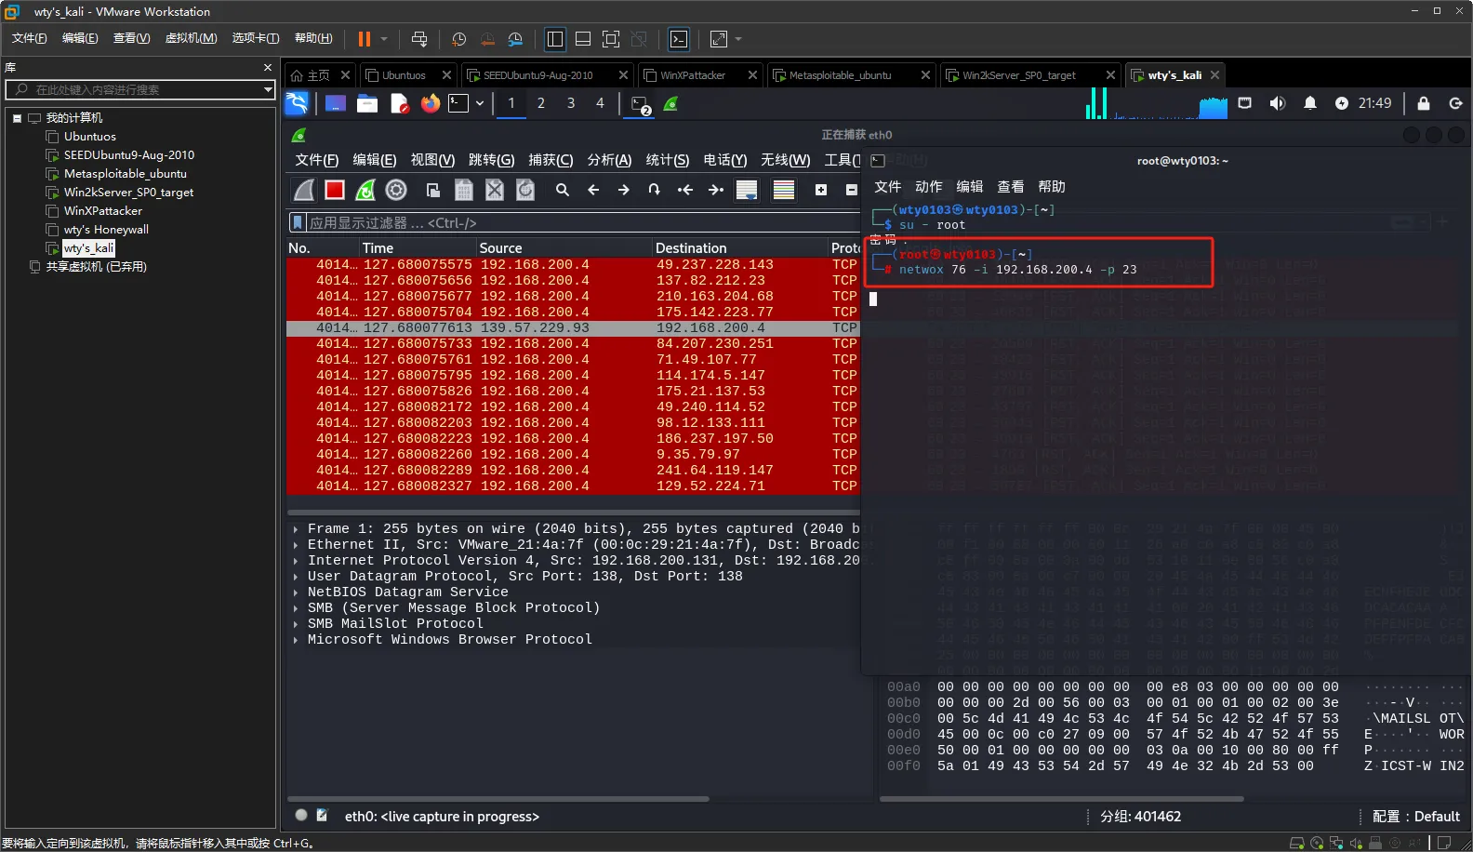Toggle auto-scroll during live capture
The height and width of the screenshot is (852, 1473).
(x=746, y=190)
